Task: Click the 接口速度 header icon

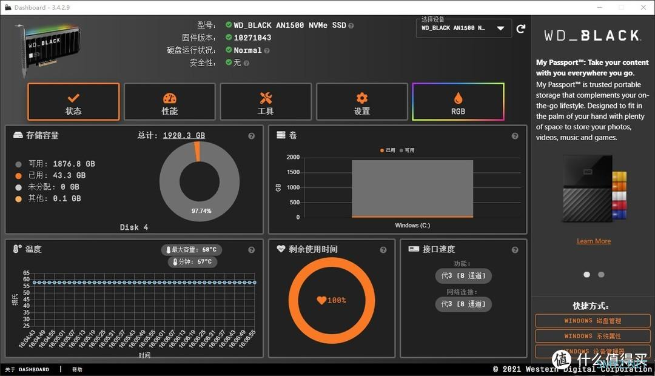Action: 414,249
